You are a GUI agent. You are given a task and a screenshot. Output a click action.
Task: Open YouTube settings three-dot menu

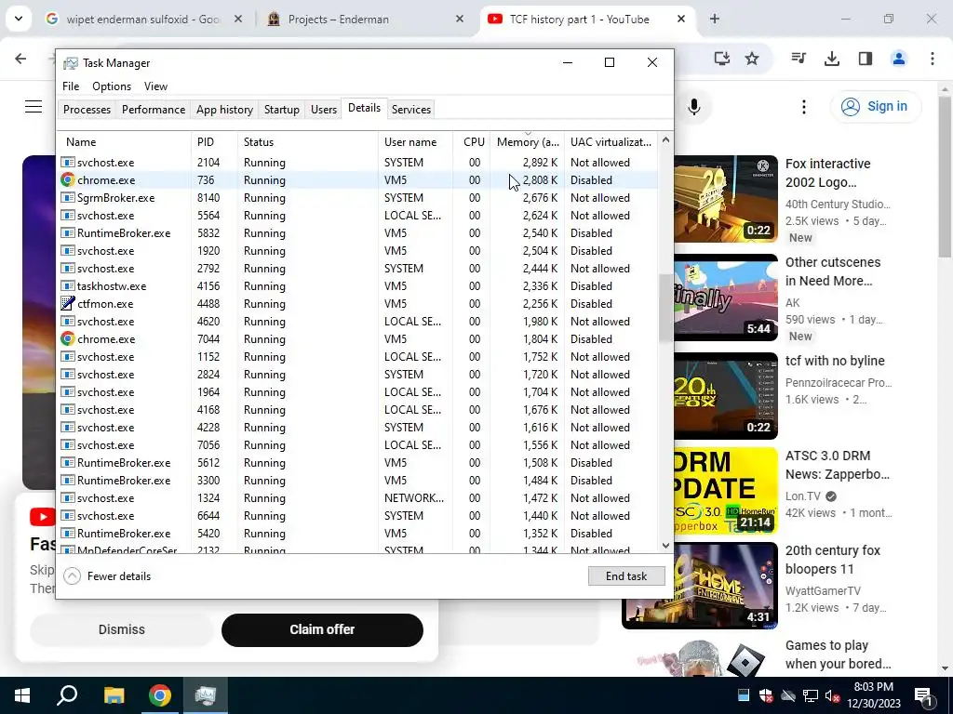[x=803, y=107]
